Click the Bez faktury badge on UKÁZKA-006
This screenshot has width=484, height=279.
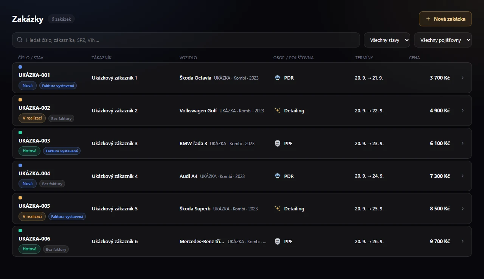[x=56, y=249]
